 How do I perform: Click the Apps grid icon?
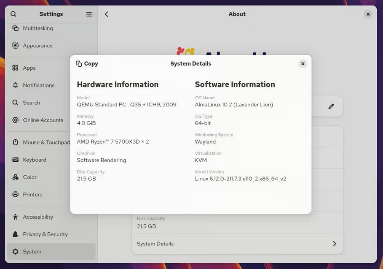16,68
